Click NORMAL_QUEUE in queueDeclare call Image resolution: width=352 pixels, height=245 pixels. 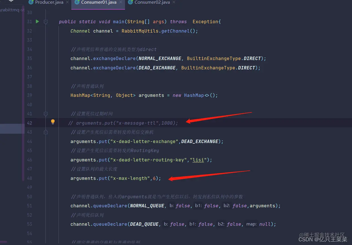(147, 206)
